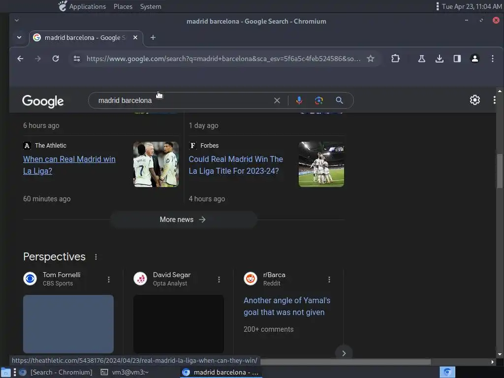Open the System menu
Image resolution: width=504 pixels, height=378 pixels.
[x=151, y=6]
